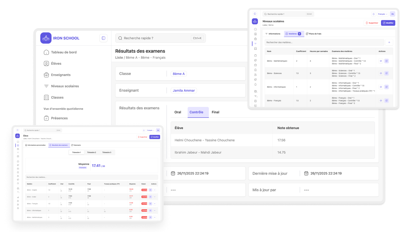Switch to the Final exam tab
The image size is (419, 232).
click(215, 112)
